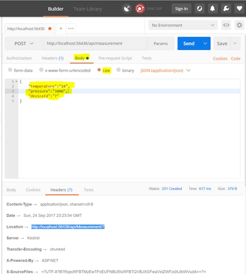The width and height of the screenshot is (246, 274).
Task: Switch to the Team Library tab
Action: click(87, 9)
